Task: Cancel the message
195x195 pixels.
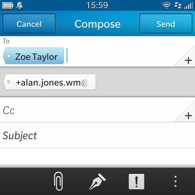Action: point(29,23)
